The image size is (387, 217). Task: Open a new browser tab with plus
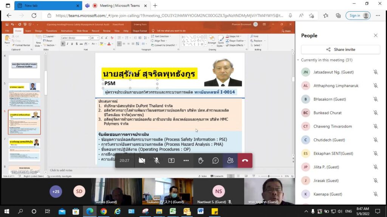pos(155,5)
